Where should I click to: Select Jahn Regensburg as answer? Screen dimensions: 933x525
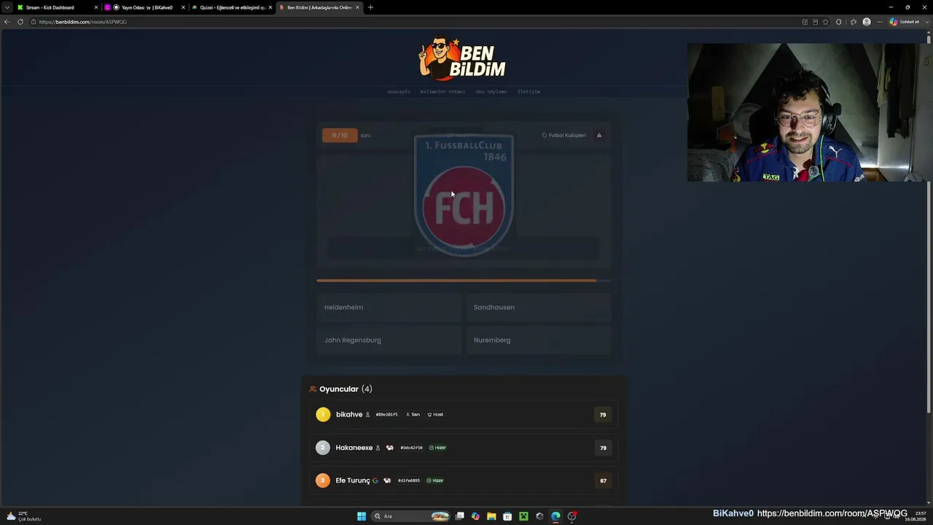click(x=389, y=341)
